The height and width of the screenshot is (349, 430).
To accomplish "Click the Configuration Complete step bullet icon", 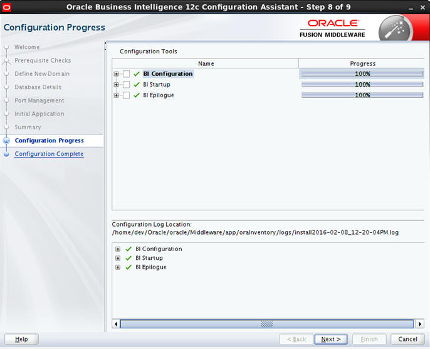I will [x=6, y=154].
